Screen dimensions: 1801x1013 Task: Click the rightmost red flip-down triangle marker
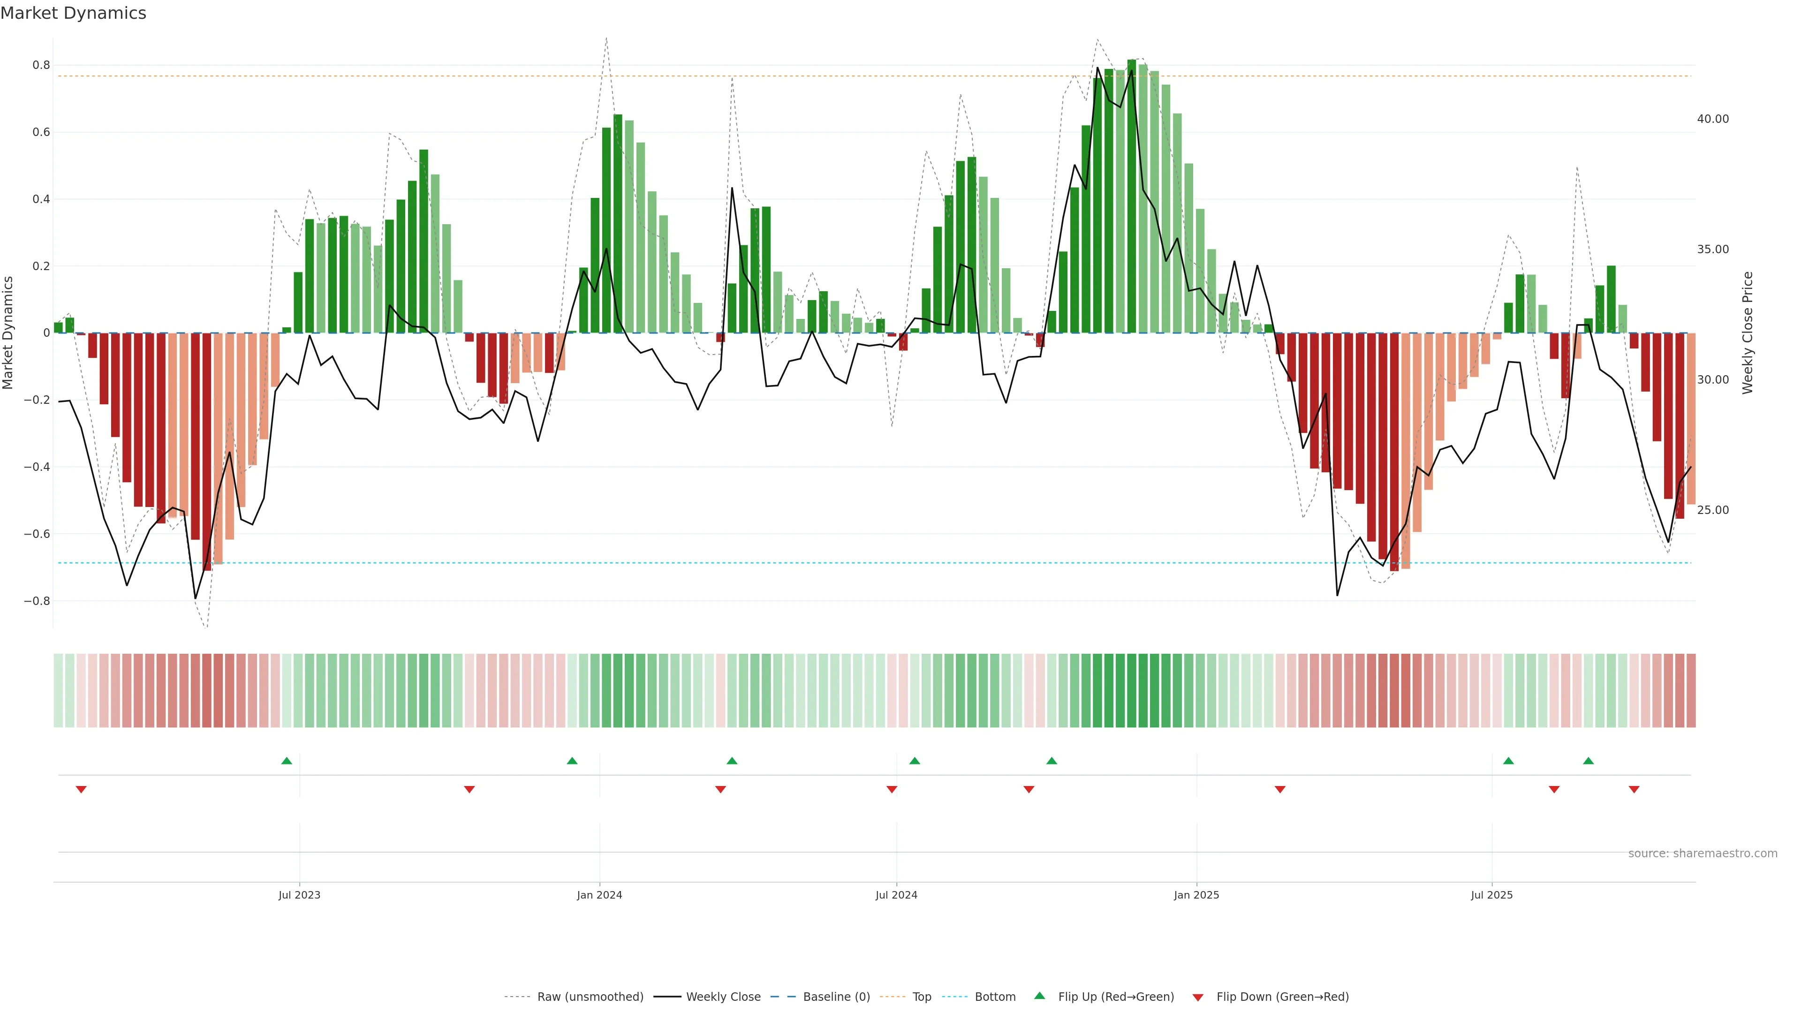(x=1634, y=789)
